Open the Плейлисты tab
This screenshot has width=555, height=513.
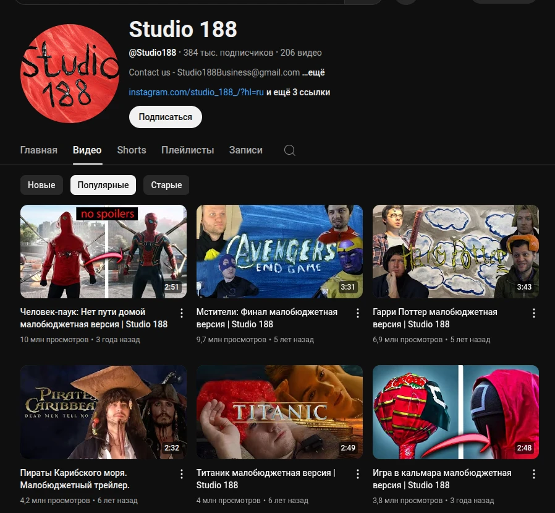(188, 150)
